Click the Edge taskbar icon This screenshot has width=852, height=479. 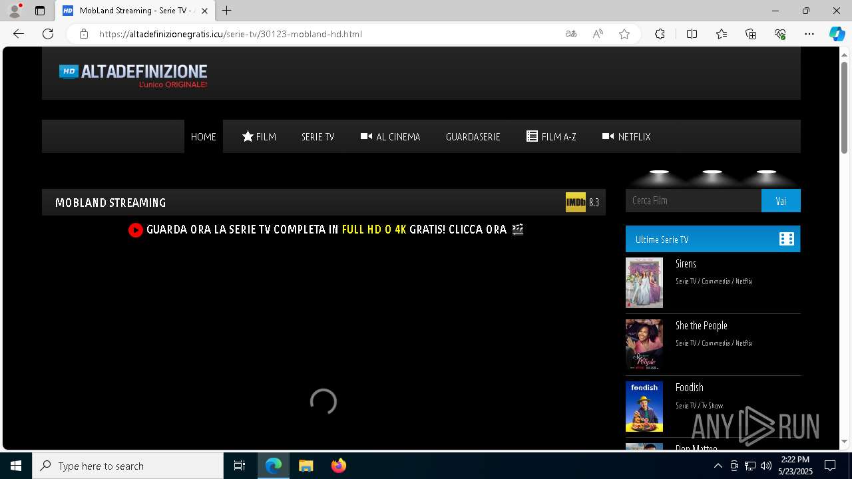274,466
